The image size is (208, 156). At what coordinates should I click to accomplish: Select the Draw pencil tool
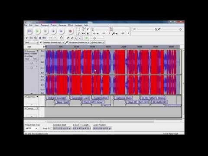click(88, 29)
